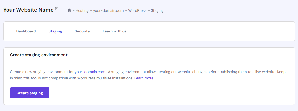Image resolution: width=298 pixels, height=111 pixels.
Task: Click empty space right of Learn with us tab
Action: point(210,31)
